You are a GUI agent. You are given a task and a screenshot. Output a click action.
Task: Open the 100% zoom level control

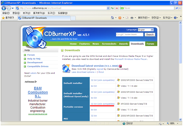point(172,124)
